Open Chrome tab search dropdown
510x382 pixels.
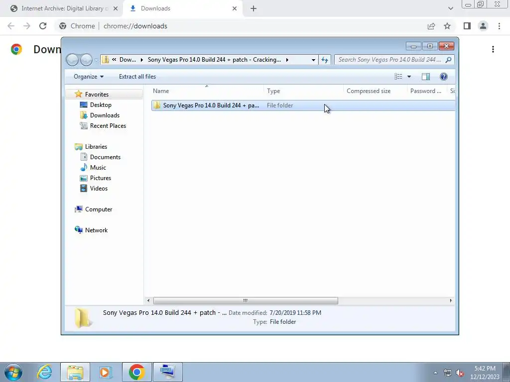[x=450, y=9]
